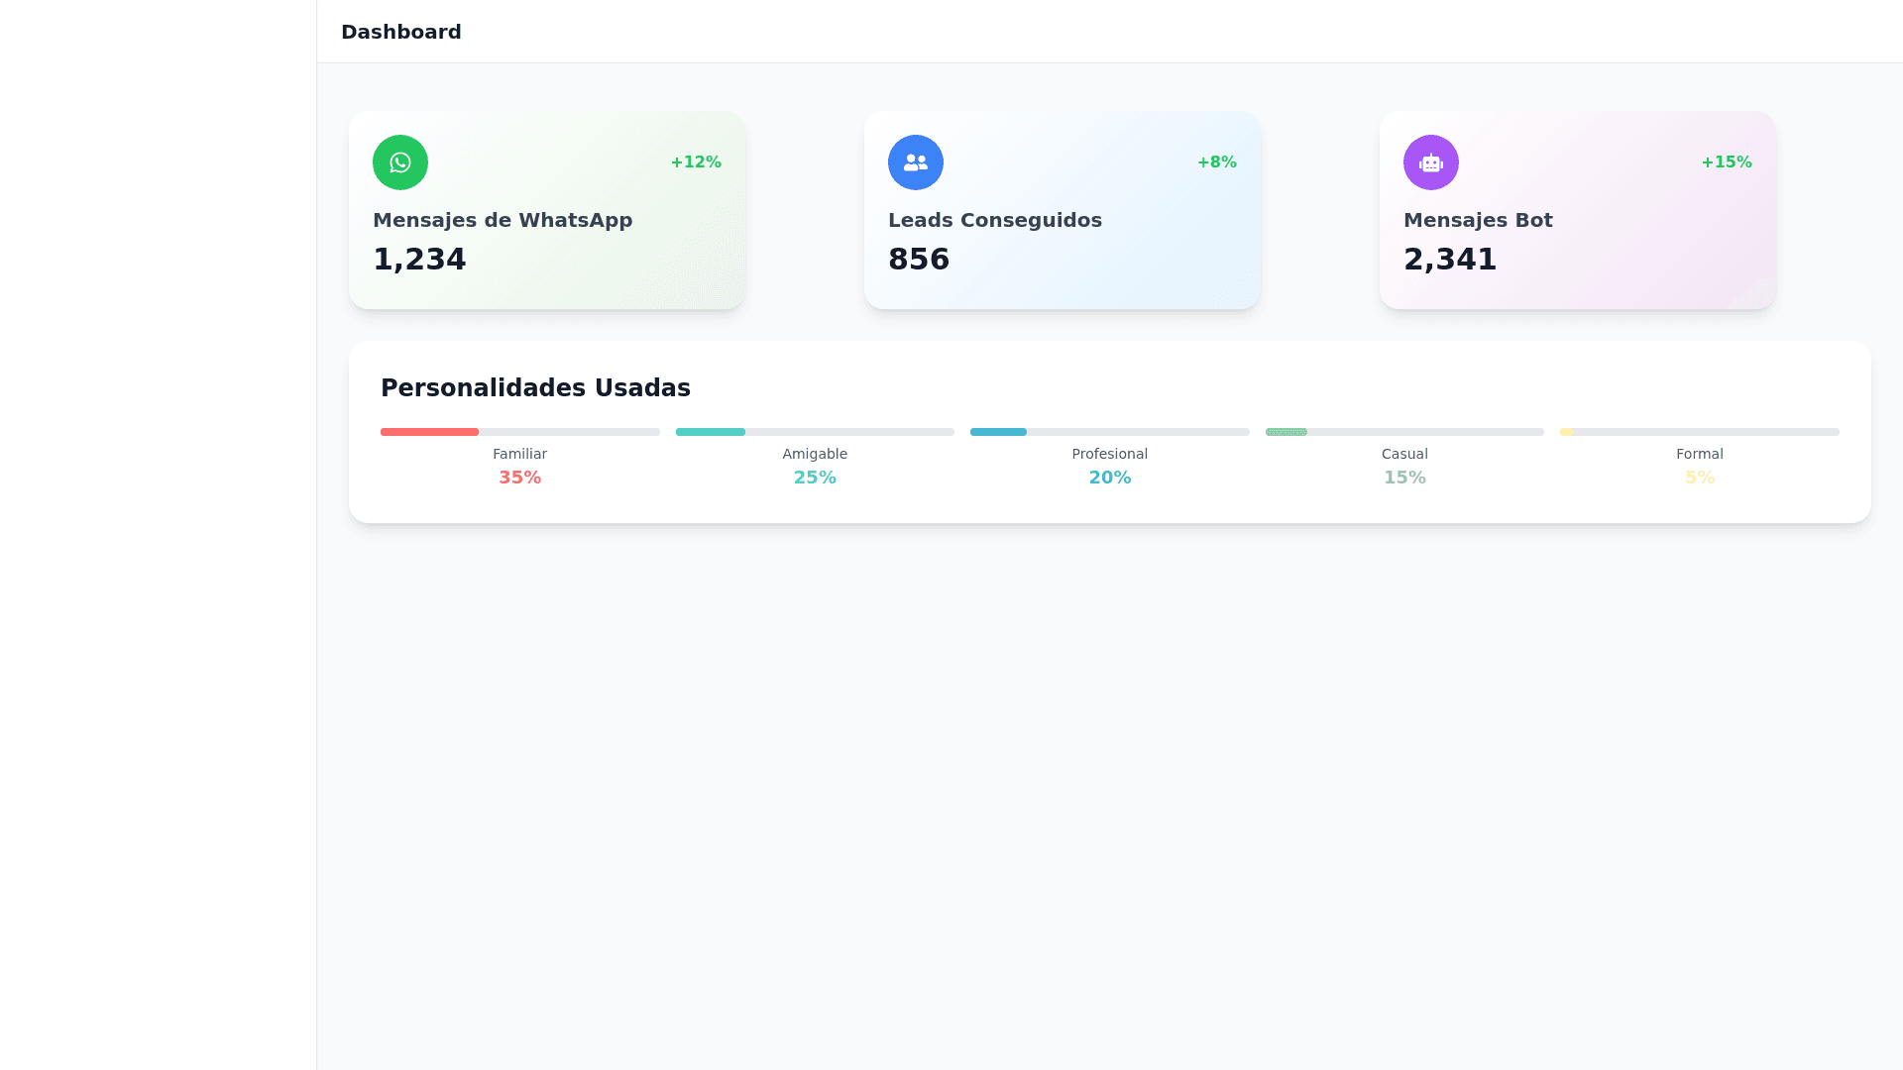The image size is (1903, 1070).
Task: Click the 2,341 bot messages count
Action: 1449,260
